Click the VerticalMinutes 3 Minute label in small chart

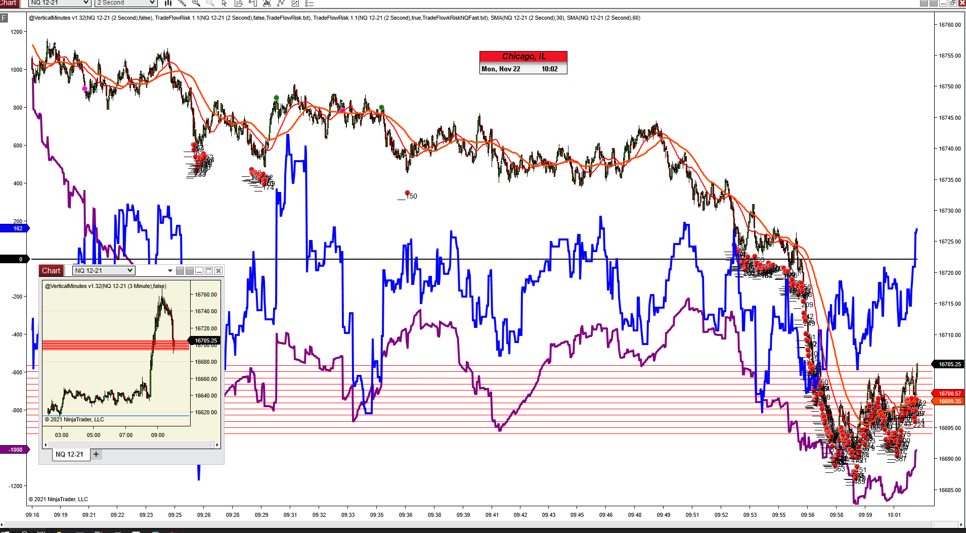pos(106,286)
